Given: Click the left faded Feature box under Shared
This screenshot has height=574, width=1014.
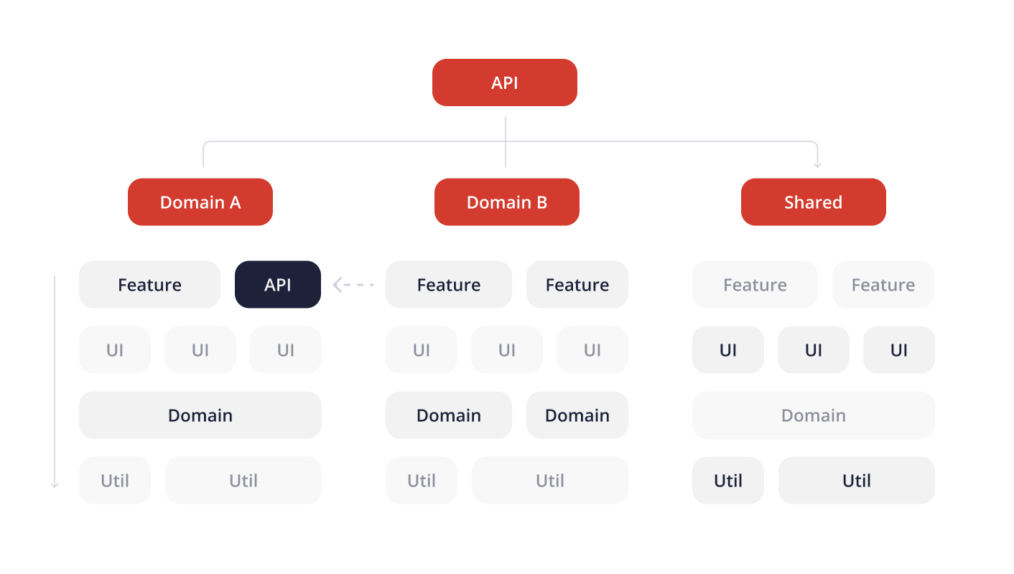Looking at the screenshot, I should coord(755,285).
